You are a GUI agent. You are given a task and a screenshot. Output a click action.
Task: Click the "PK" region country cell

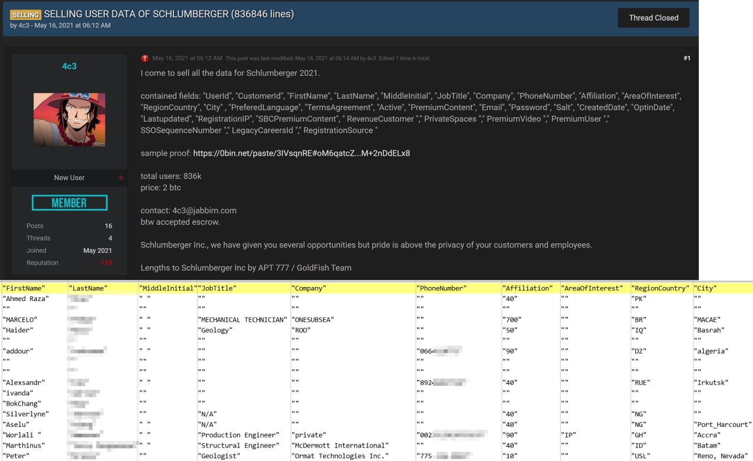639,299
